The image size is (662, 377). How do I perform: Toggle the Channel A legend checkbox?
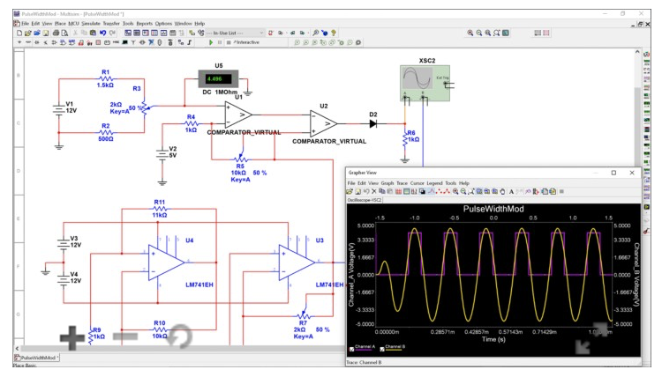[x=351, y=349]
